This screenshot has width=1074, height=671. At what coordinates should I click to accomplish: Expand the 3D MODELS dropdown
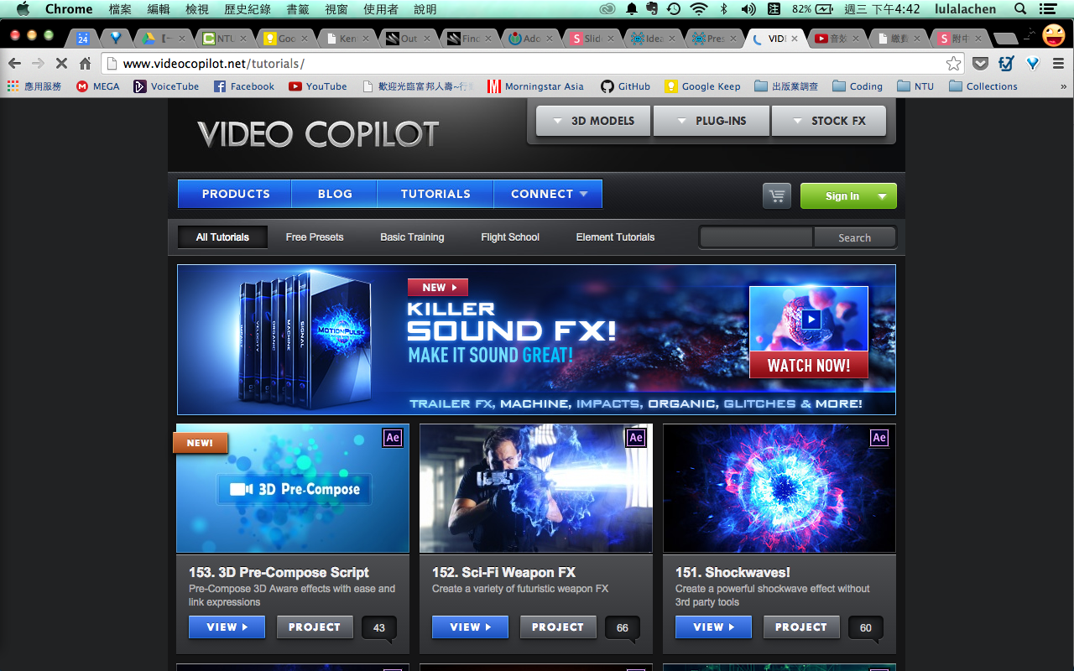pyautogui.click(x=593, y=121)
